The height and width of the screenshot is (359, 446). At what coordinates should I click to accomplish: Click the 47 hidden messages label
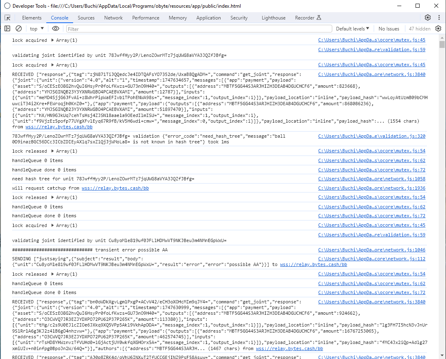point(420,29)
